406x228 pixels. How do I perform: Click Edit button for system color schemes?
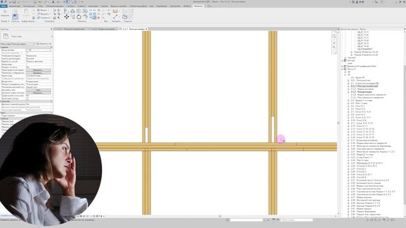[38, 93]
